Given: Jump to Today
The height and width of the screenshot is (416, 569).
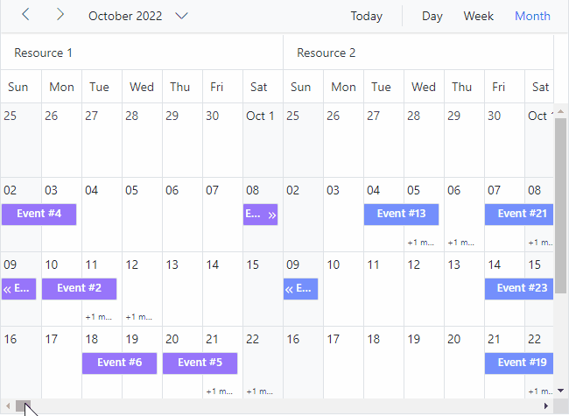Looking at the screenshot, I should point(366,16).
